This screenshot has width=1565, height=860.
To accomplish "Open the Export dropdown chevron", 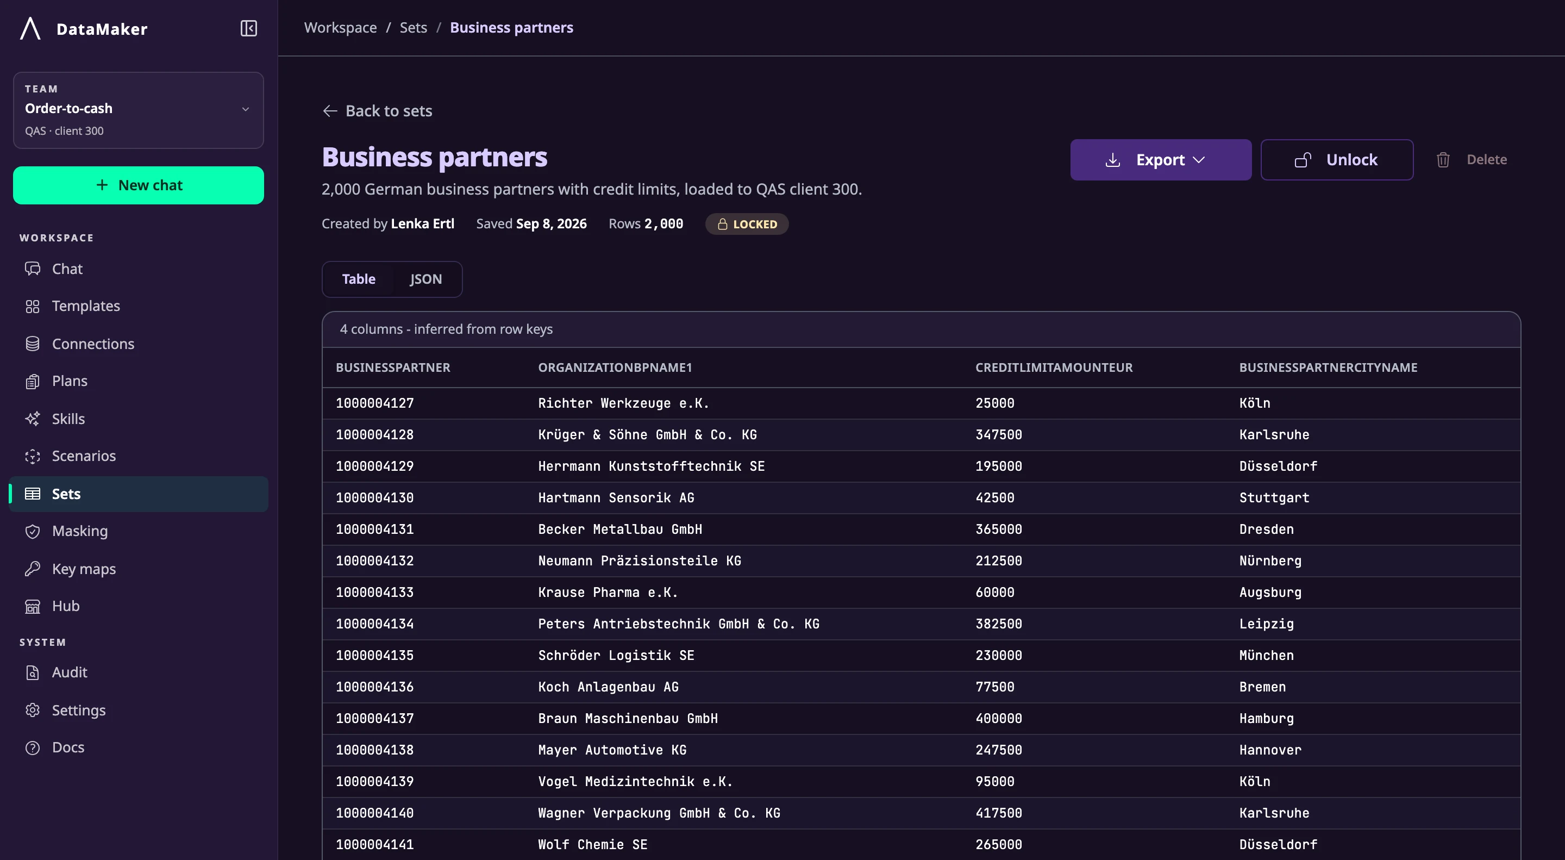I will point(1199,160).
